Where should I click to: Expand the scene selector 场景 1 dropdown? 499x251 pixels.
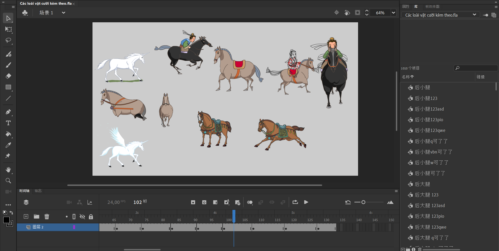point(63,13)
